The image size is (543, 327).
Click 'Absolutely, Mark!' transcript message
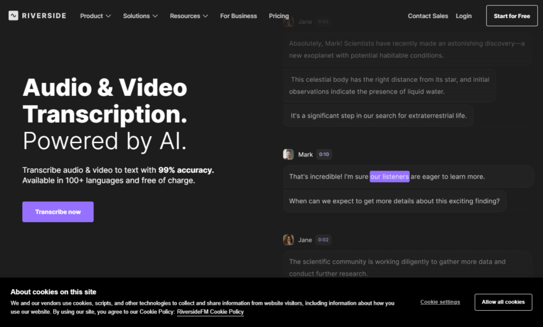(x=407, y=49)
